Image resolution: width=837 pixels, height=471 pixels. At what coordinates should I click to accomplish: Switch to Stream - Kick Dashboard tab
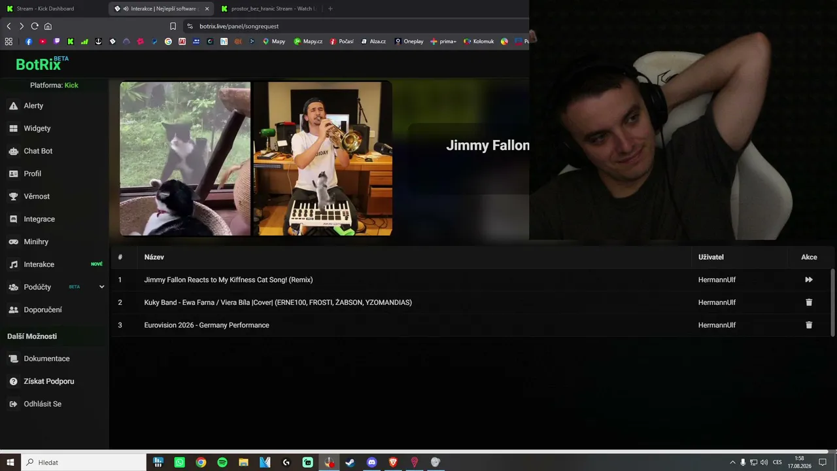coord(44,9)
